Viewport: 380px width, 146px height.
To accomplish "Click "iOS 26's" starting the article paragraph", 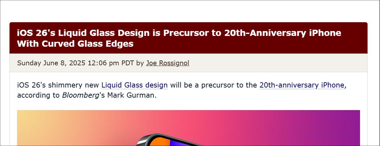I will point(31,85).
